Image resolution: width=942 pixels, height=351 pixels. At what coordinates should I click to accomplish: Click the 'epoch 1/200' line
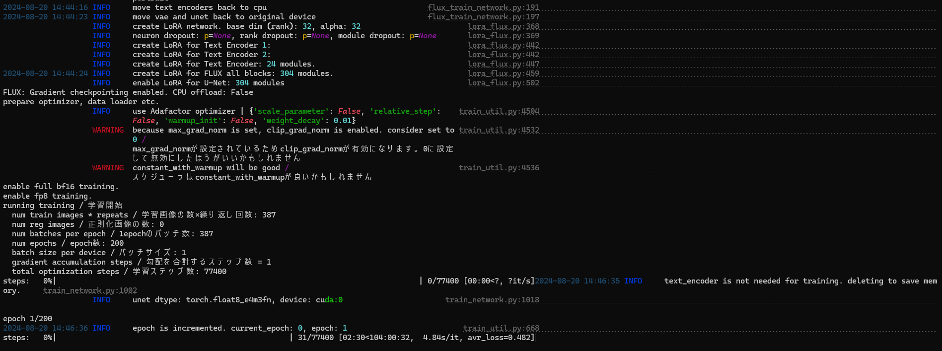(x=27, y=319)
